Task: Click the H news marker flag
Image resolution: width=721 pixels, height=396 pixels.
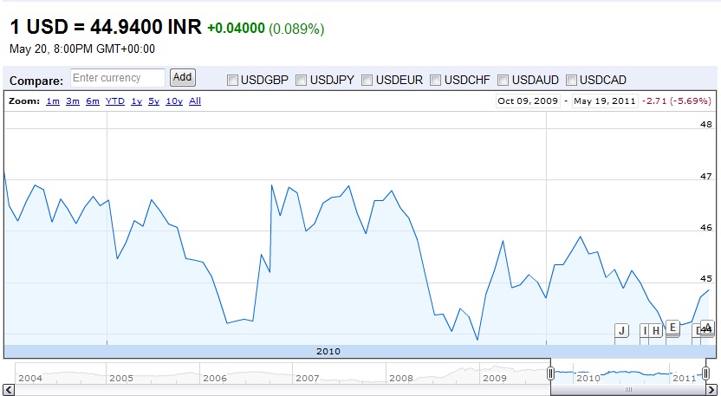Action: pyautogui.click(x=656, y=330)
